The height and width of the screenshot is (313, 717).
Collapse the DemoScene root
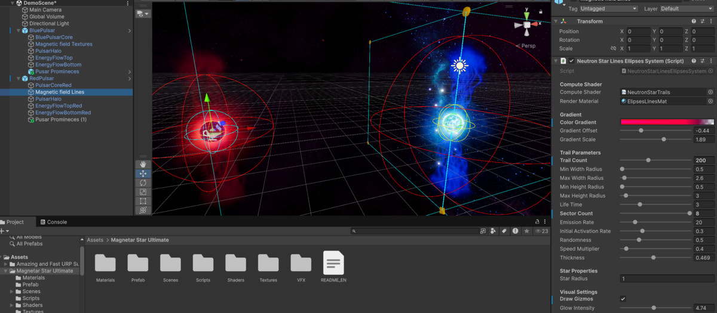click(11, 3)
